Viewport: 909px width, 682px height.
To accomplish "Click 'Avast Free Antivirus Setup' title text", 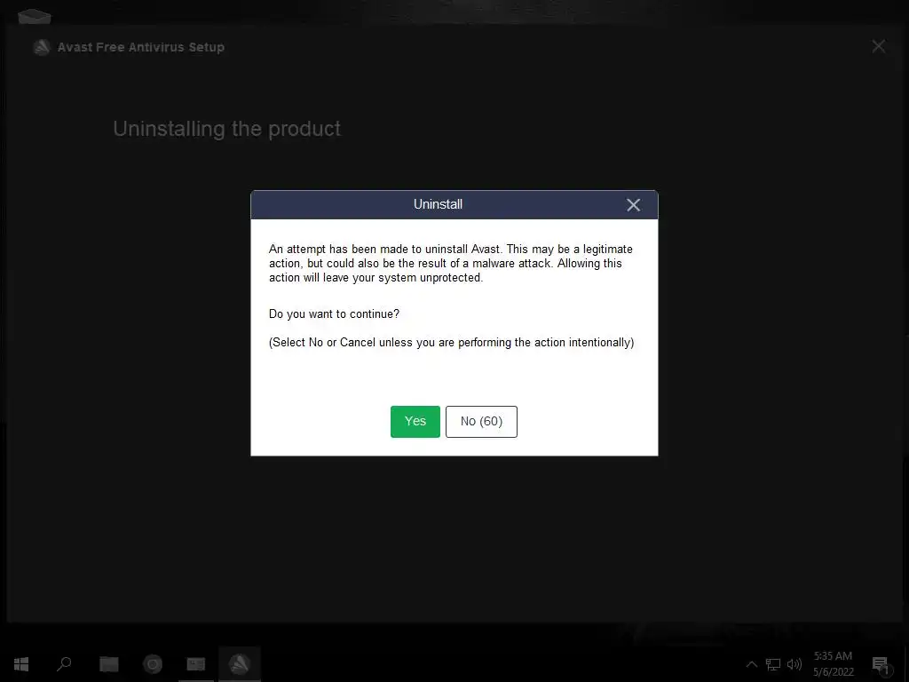I will tap(141, 47).
